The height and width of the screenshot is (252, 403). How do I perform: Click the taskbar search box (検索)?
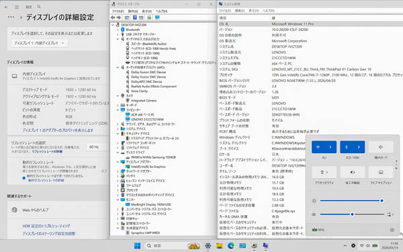coord(172,246)
